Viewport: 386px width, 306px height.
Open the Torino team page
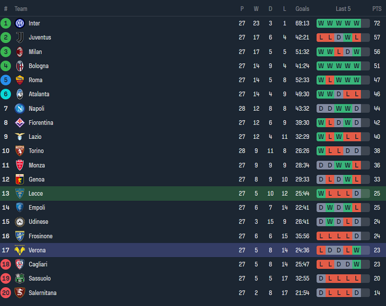point(36,151)
